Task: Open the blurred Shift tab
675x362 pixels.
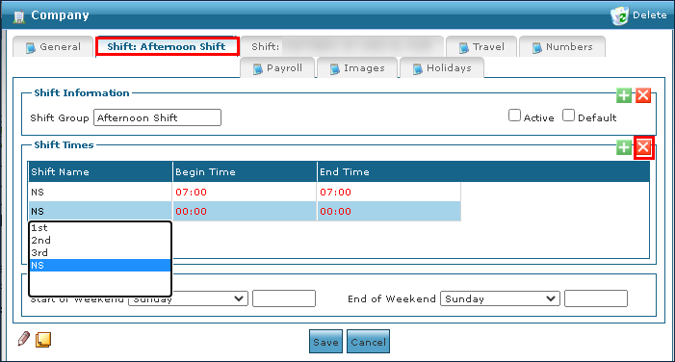Action: click(342, 46)
